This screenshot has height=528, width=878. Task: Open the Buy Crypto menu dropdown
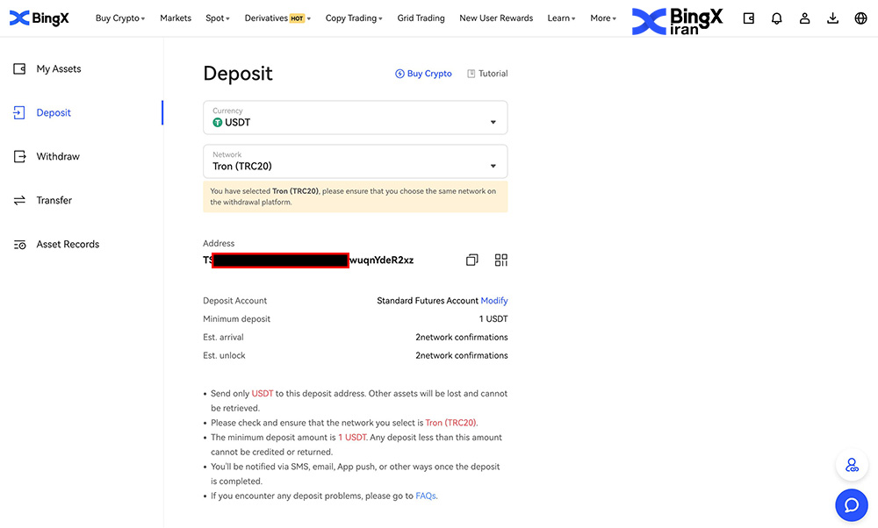coord(120,18)
